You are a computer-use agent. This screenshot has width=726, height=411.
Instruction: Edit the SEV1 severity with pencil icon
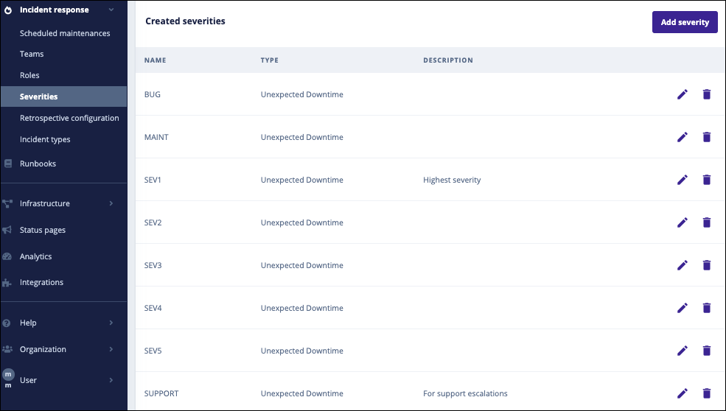click(682, 180)
